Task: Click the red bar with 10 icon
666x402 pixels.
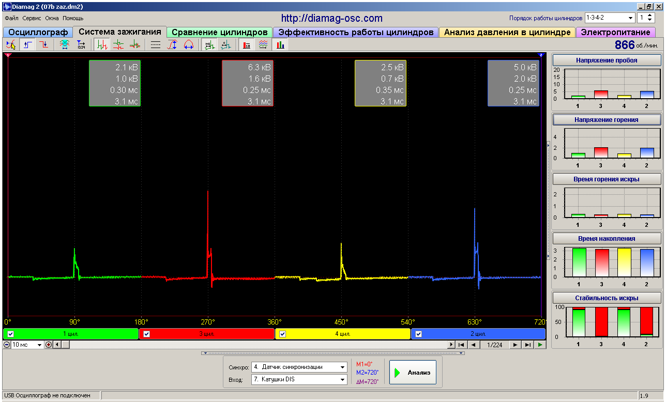Action: [247, 45]
